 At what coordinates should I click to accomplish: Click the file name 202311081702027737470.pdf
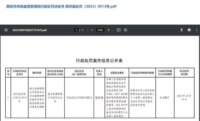(x=29, y=30)
